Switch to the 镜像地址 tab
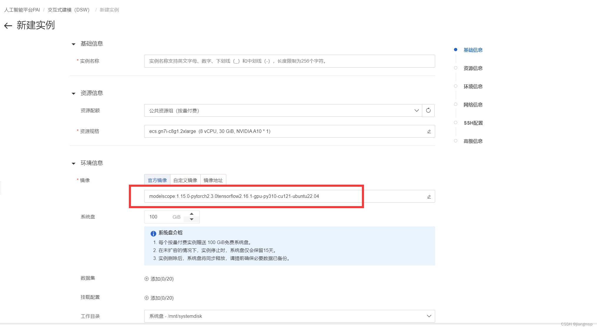This screenshot has width=597, height=329. click(x=213, y=180)
